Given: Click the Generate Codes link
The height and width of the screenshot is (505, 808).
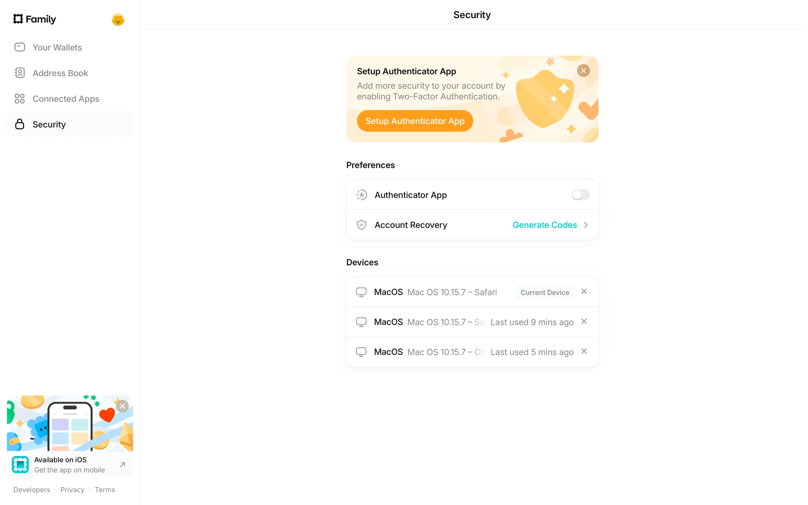Looking at the screenshot, I should (x=545, y=225).
